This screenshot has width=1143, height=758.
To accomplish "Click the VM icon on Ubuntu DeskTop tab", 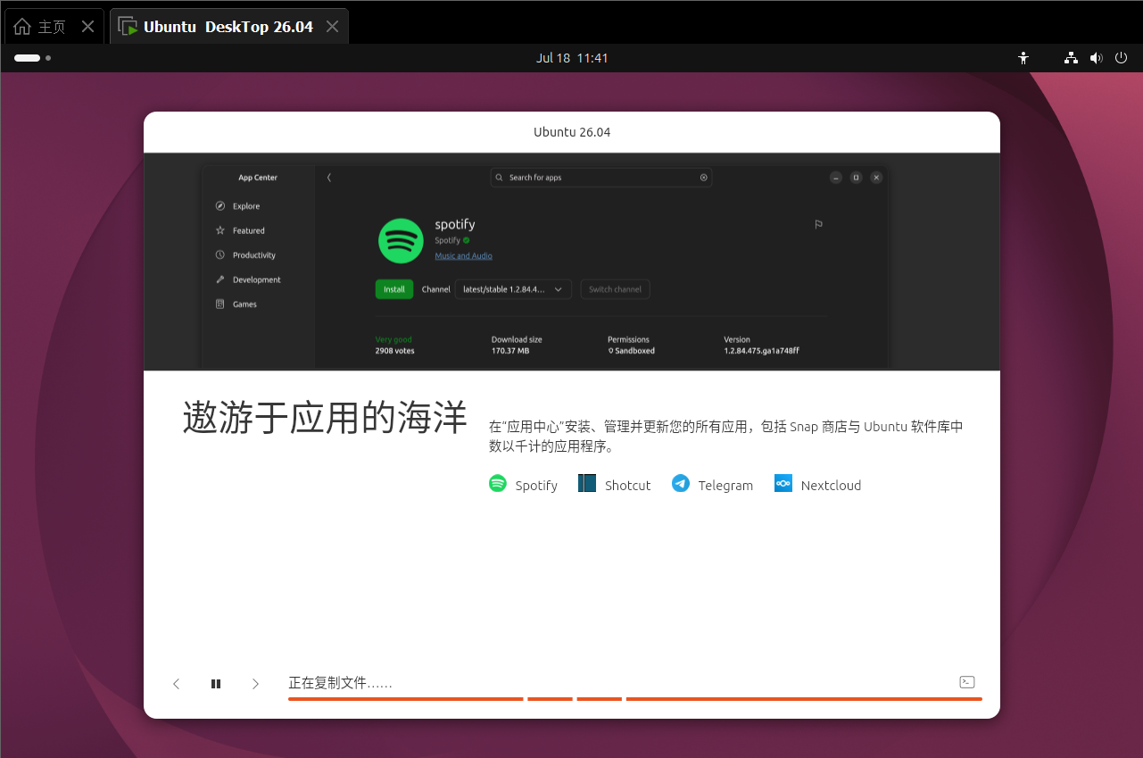I will [128, 26].
